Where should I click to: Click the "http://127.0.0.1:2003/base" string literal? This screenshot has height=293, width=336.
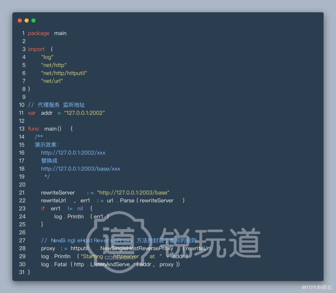click(133, 193)
